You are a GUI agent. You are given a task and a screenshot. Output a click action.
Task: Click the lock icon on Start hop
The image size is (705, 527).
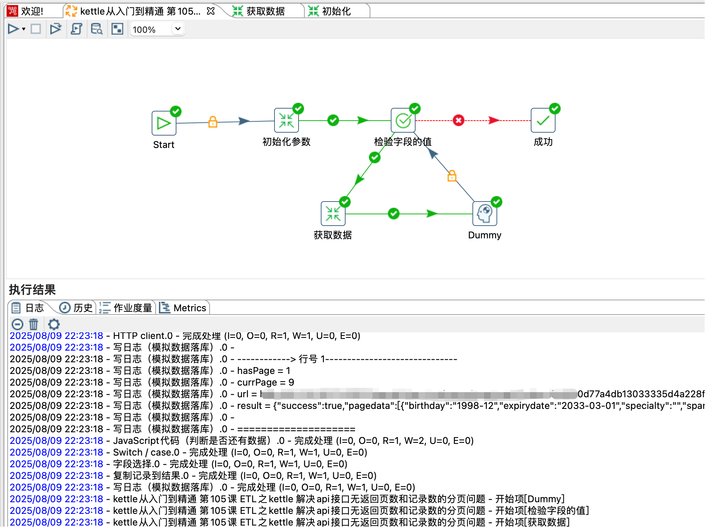click(x=213, y=122)
